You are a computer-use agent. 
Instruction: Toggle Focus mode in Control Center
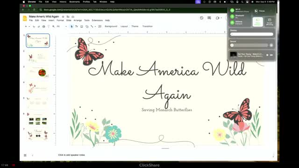[256, 11]
